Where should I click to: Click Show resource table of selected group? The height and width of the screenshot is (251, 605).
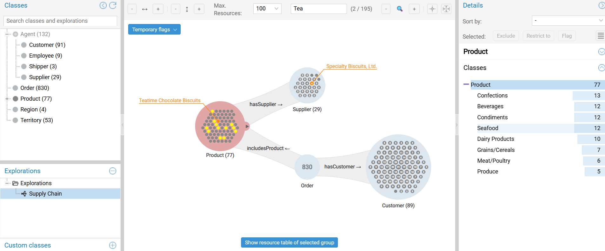tap(289, 242)
